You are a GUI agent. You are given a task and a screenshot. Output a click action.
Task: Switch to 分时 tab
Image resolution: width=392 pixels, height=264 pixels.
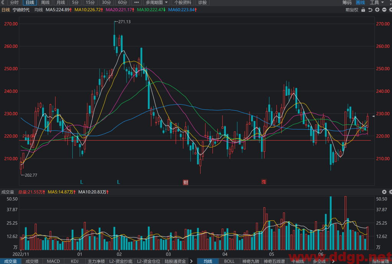pyautogui.click(x=14, y=3)
